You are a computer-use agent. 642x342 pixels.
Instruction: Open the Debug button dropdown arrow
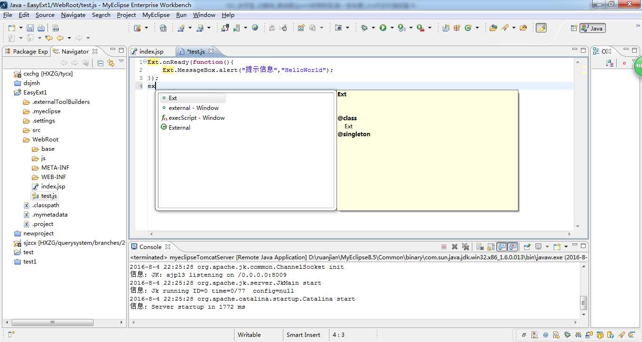(x=373, y=28)
